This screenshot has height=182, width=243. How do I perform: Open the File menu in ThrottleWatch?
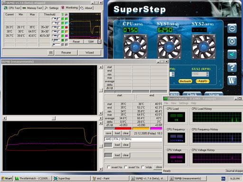(x=166, y=103)
